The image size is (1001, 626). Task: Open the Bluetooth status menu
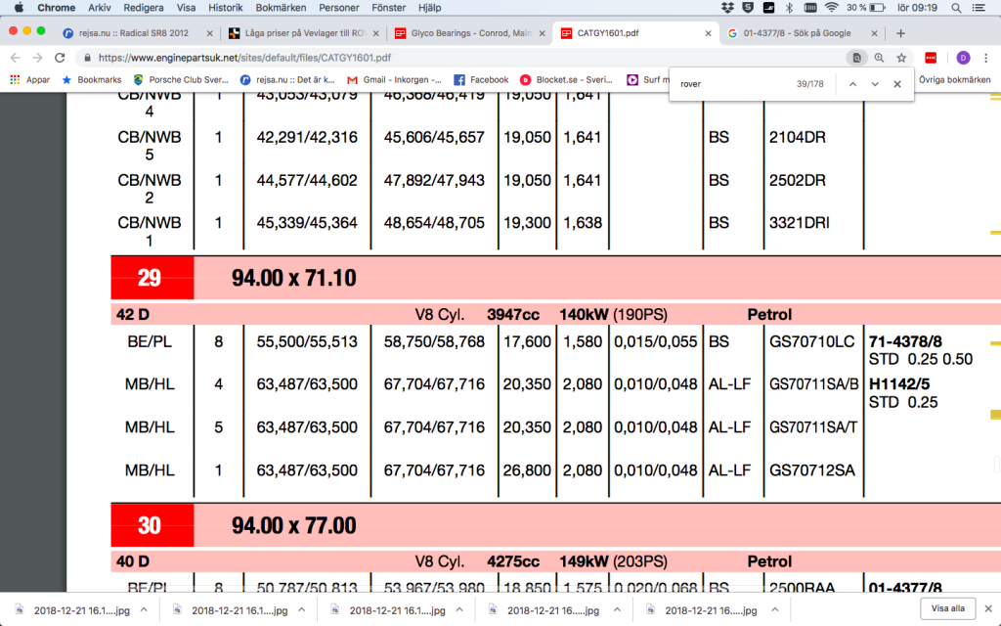pos(789,8)
